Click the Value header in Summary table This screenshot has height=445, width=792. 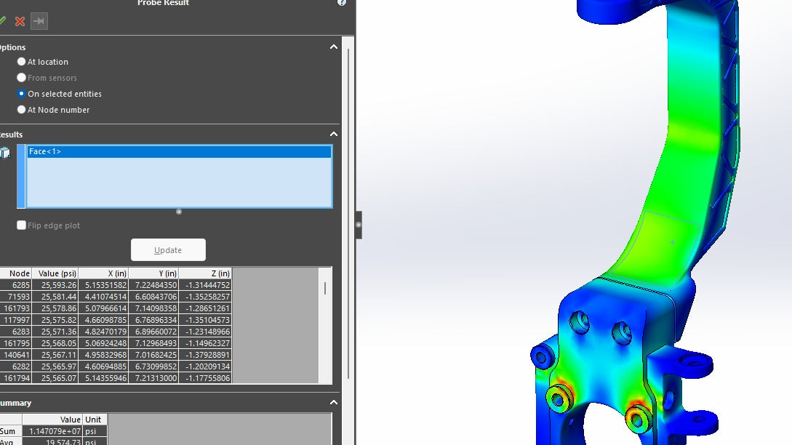52,420
